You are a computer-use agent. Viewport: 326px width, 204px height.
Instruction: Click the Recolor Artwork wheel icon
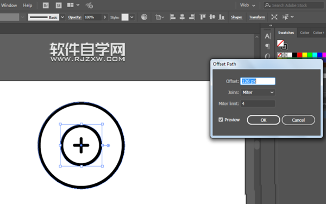tap(144, 17)
